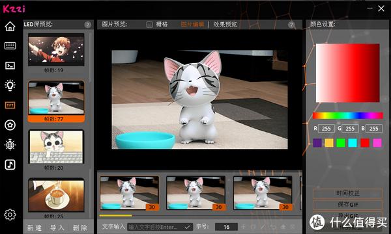Open the keyboard settings sidebar icon
Screen dimensions: 391x234
pos(10,45)
